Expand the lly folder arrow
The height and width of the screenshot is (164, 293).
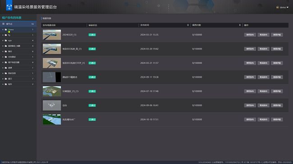3,35
